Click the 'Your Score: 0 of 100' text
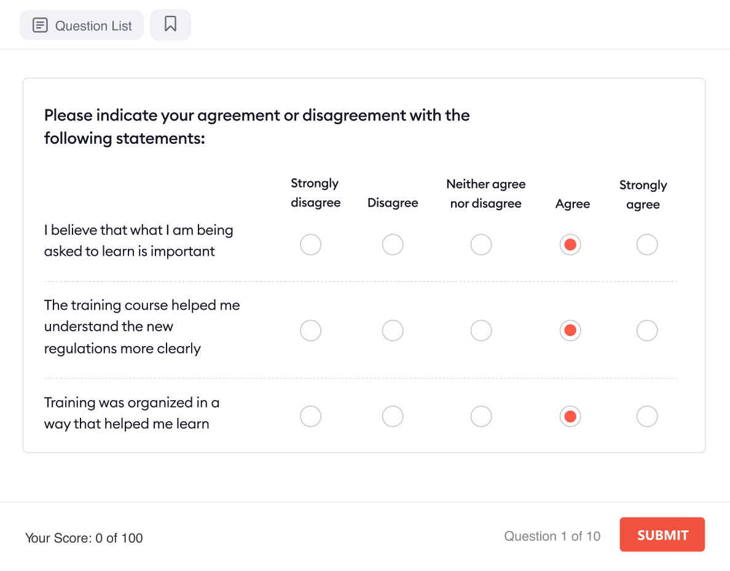The width and height of the screenshot is (730, 571). (x=84, y=538)
